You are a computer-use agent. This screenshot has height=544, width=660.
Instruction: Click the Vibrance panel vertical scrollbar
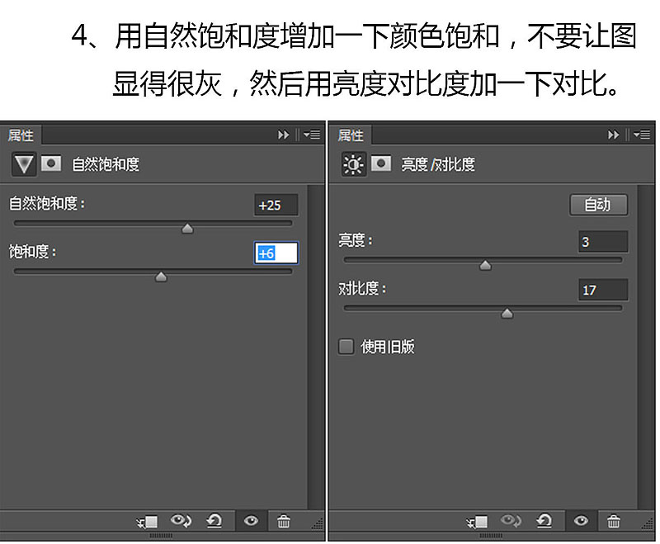tap(315, 347)
